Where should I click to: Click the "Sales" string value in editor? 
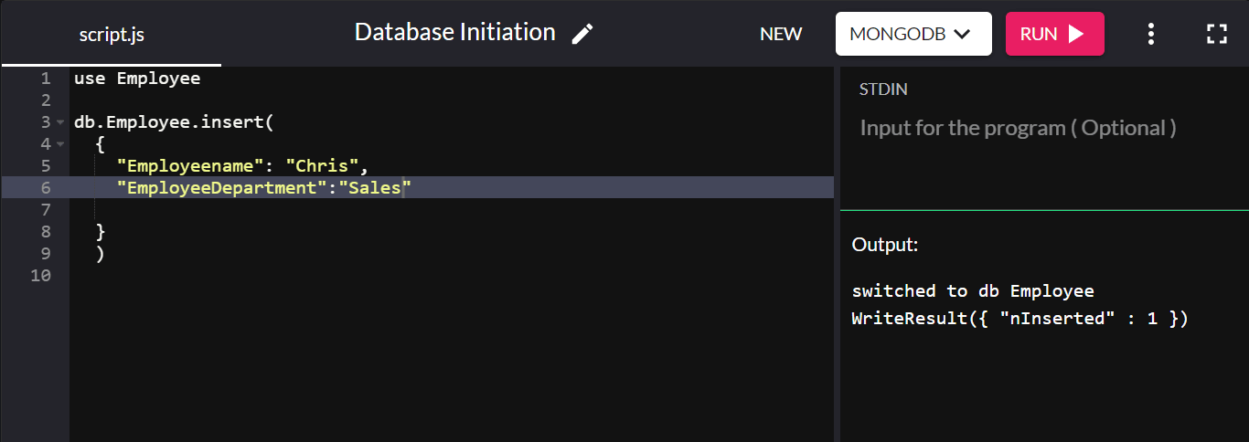[374, 188]
